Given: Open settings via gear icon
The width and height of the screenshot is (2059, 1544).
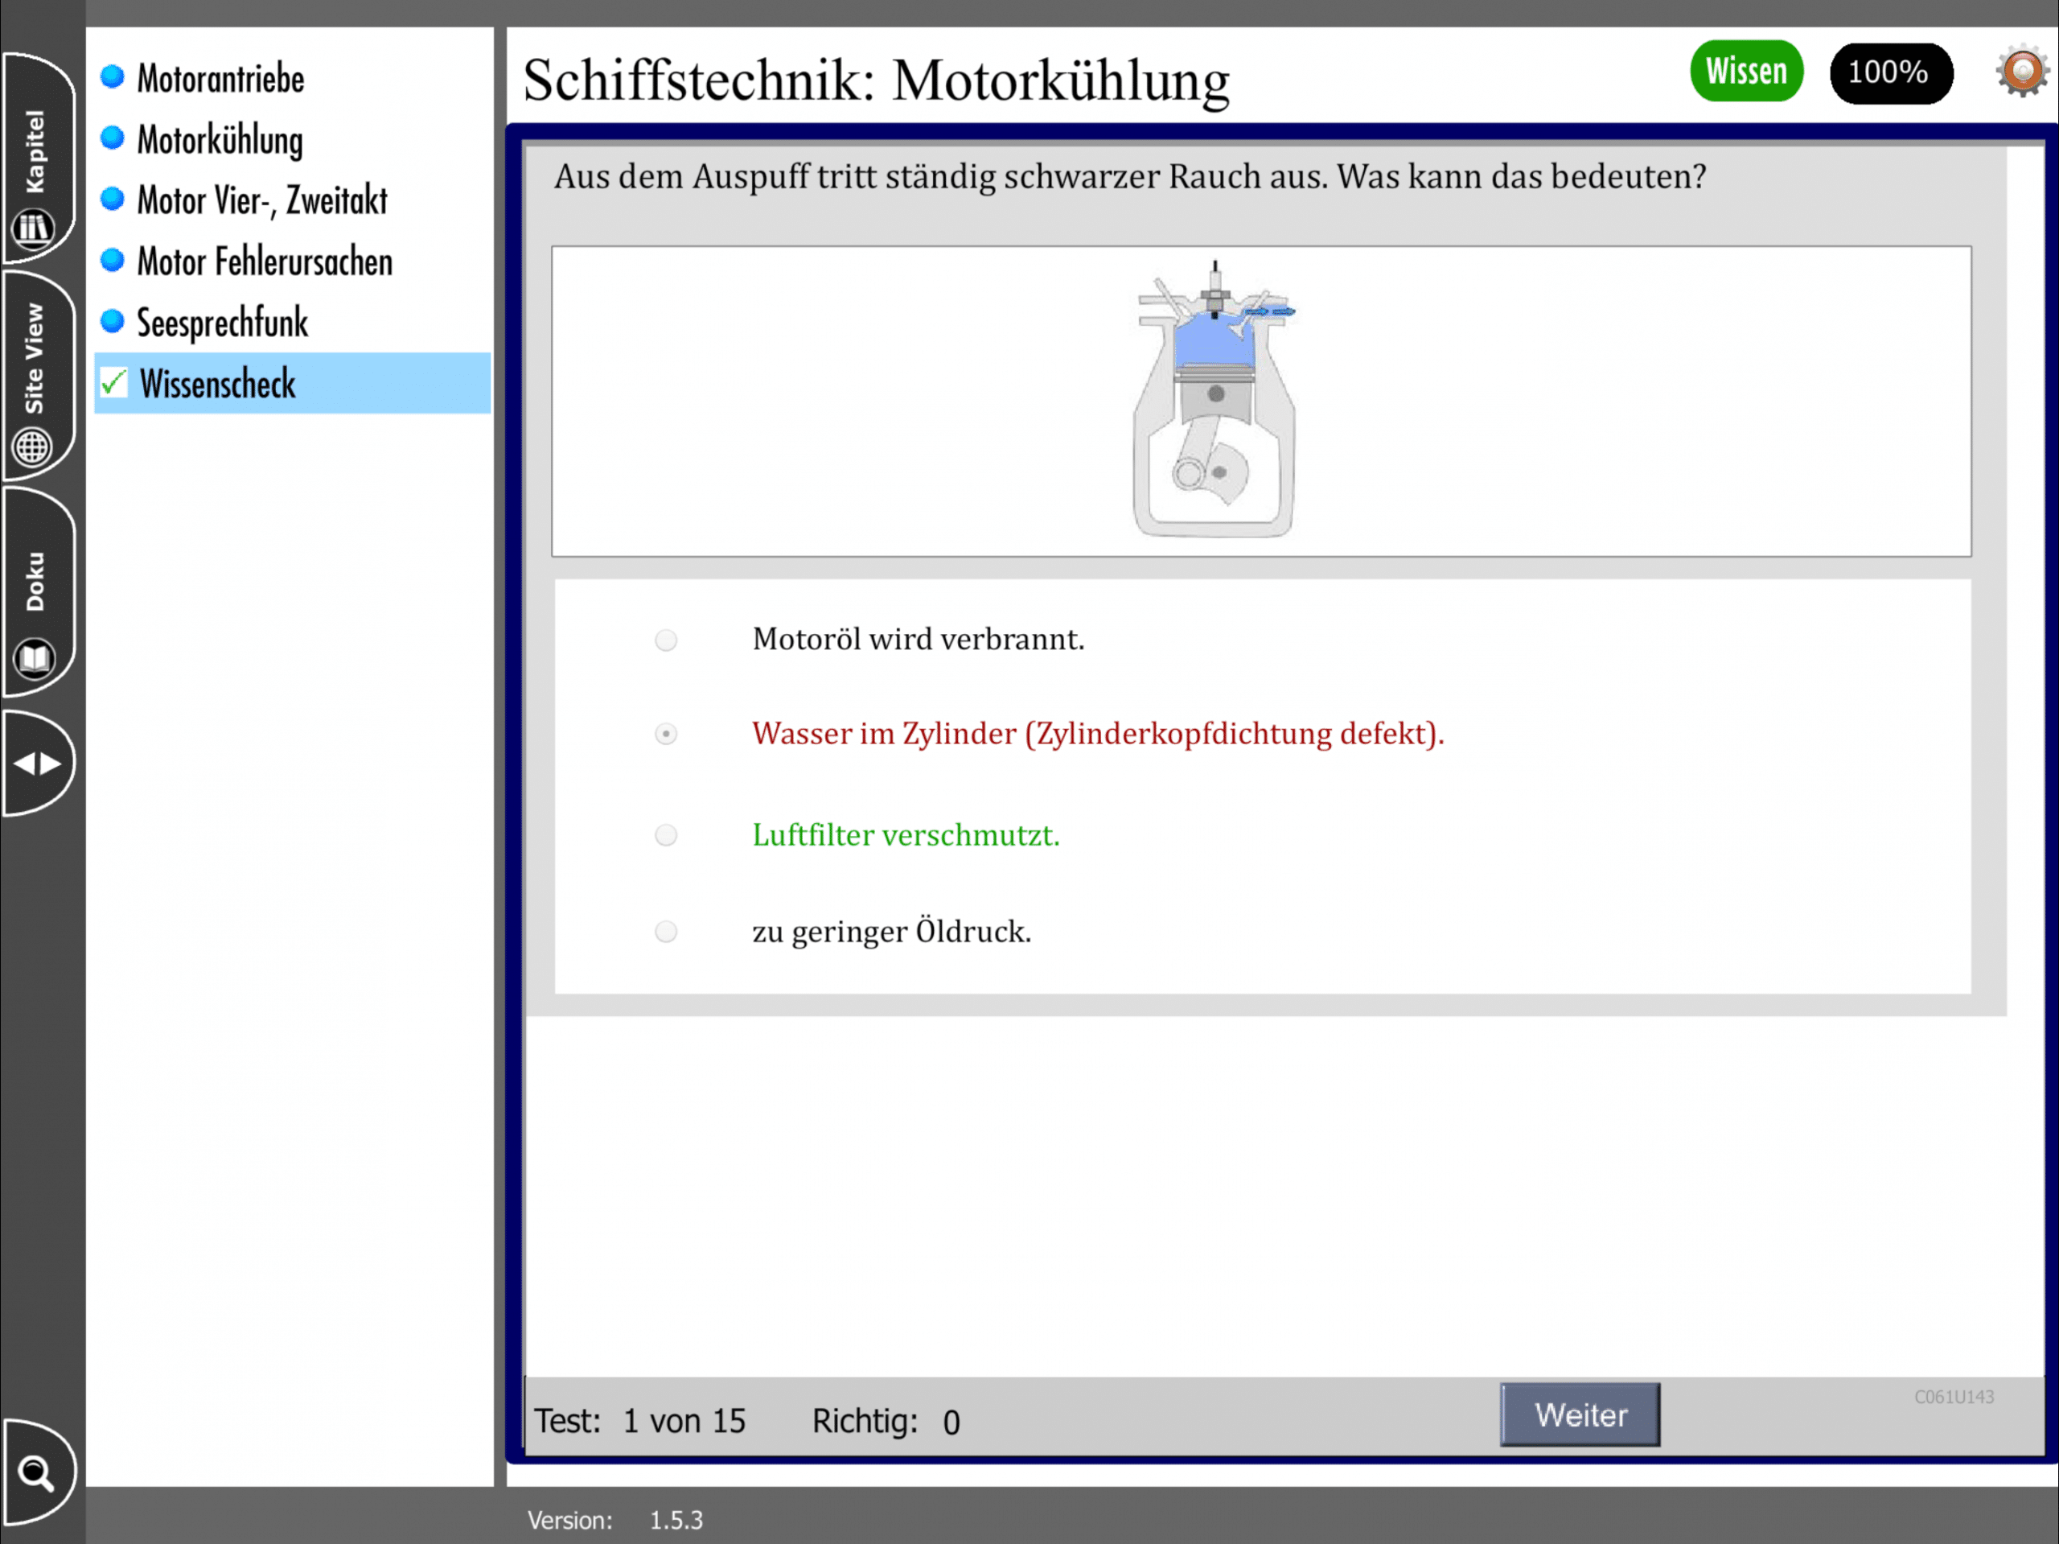Looking at the screenshot, I should (2022, 71).
